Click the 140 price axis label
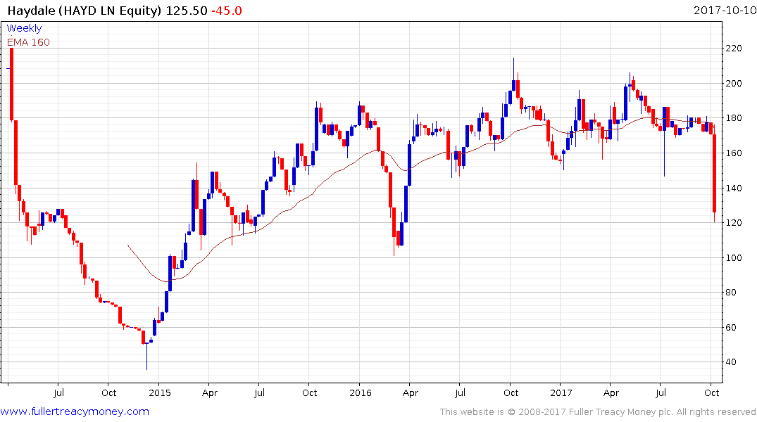Screen dimensions: 757x422 pos(734,188)
